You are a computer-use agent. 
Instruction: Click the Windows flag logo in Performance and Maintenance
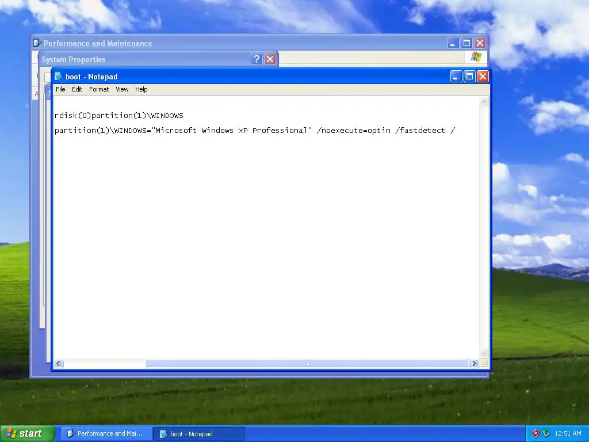tap(476, 57)
